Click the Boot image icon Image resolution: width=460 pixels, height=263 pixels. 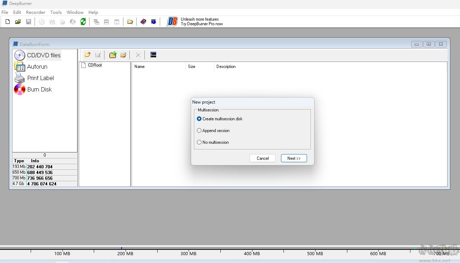153,55
